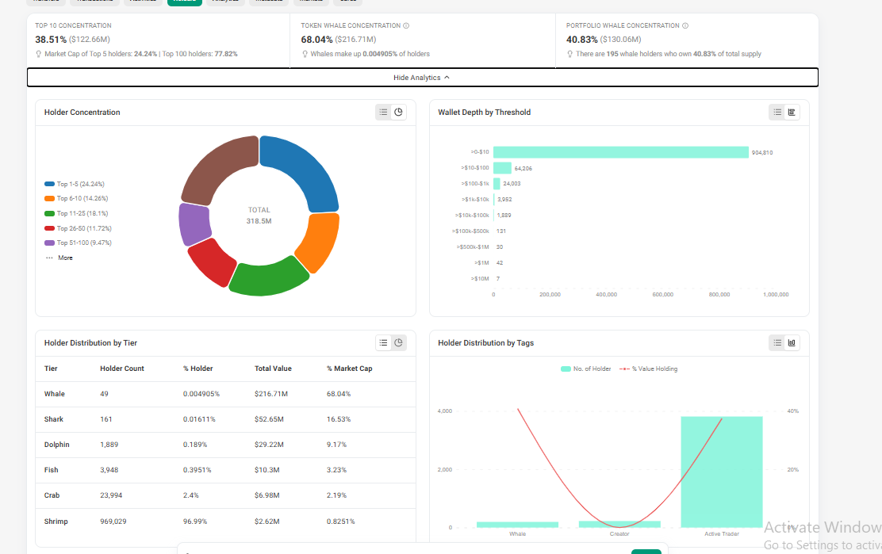Select chart view for Holder Distribution by Tags

(x=792, y=342)
